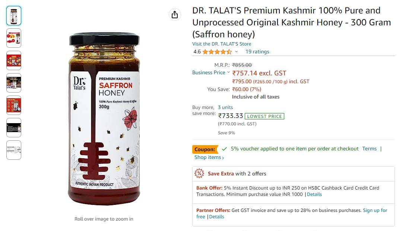The image size is (399, 231).
Task: Select the sixth black label thumbnail
Action: tap(14, 128)
